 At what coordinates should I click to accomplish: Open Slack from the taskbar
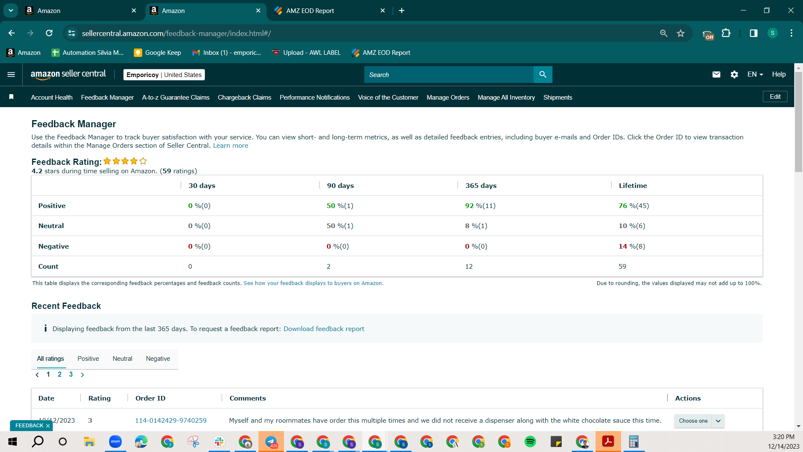click(x=219, y=442)
